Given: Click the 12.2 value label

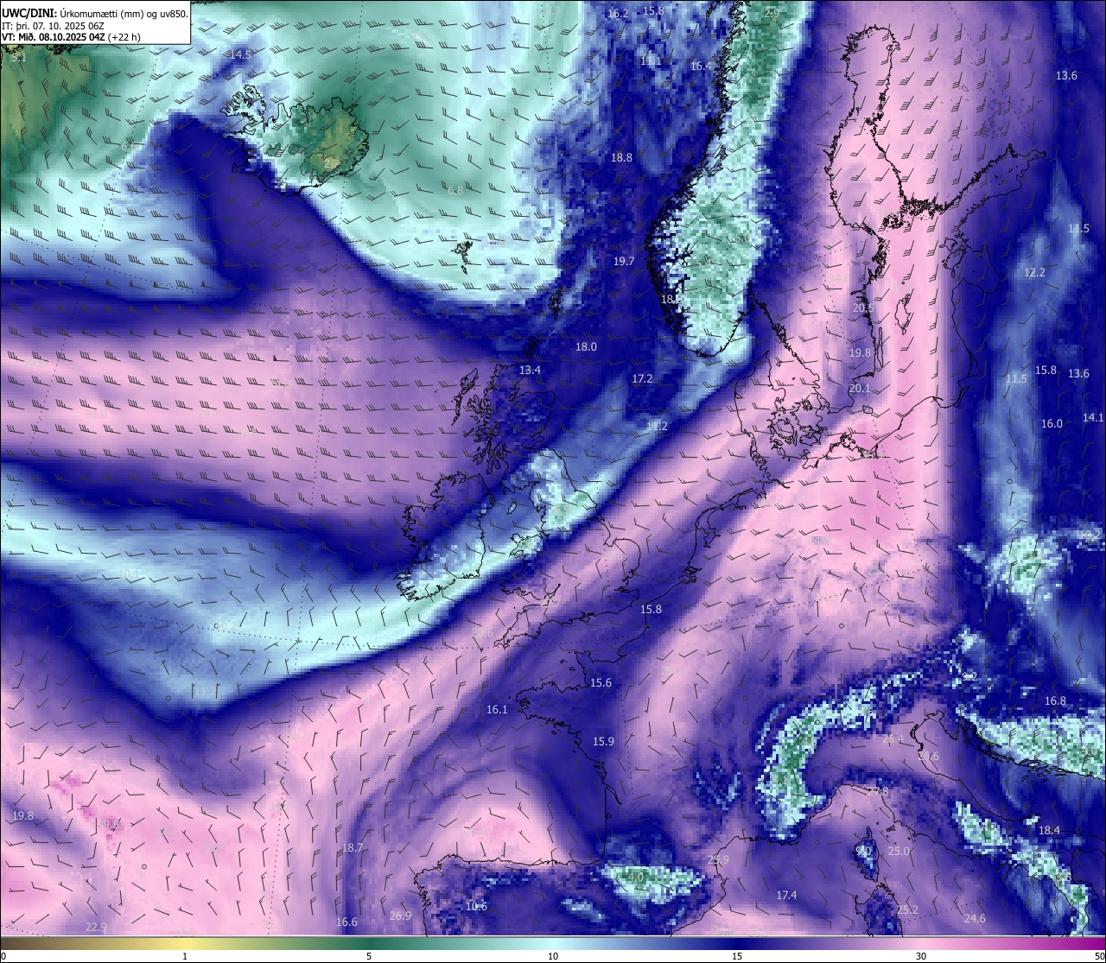Looking at the screenshot, I should (x=1034, y=272).
